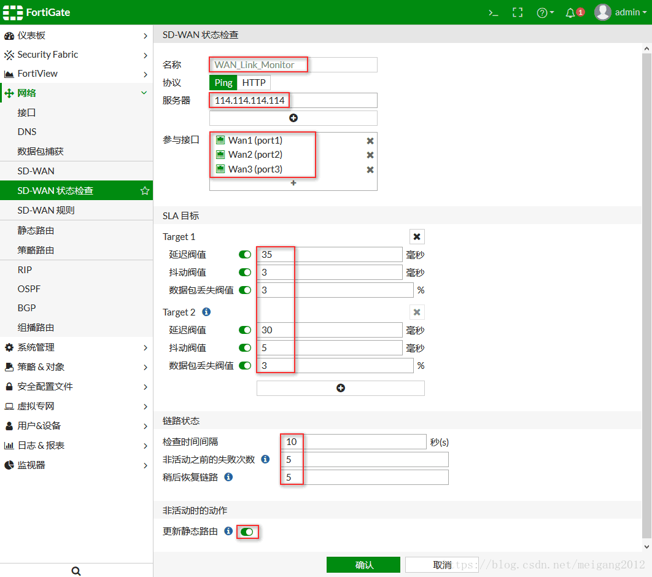
Task: Toggle Target 1 jitter threshold switch
Action: tap(245, 273)
